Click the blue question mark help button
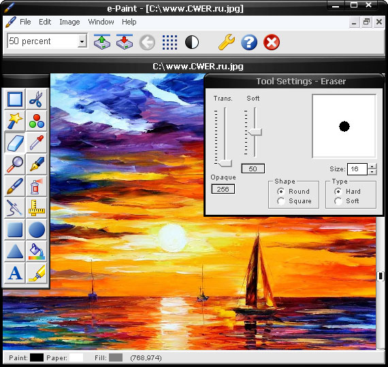This screenshot has width=388, height=367. (249, 42)
